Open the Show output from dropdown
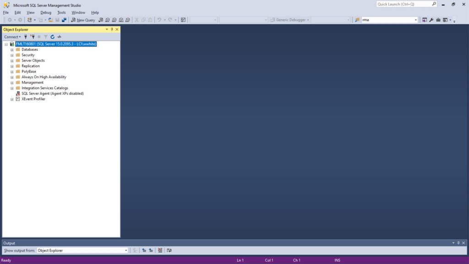The width and height of the screenshot is (469, 264). (x=126, y=250)
